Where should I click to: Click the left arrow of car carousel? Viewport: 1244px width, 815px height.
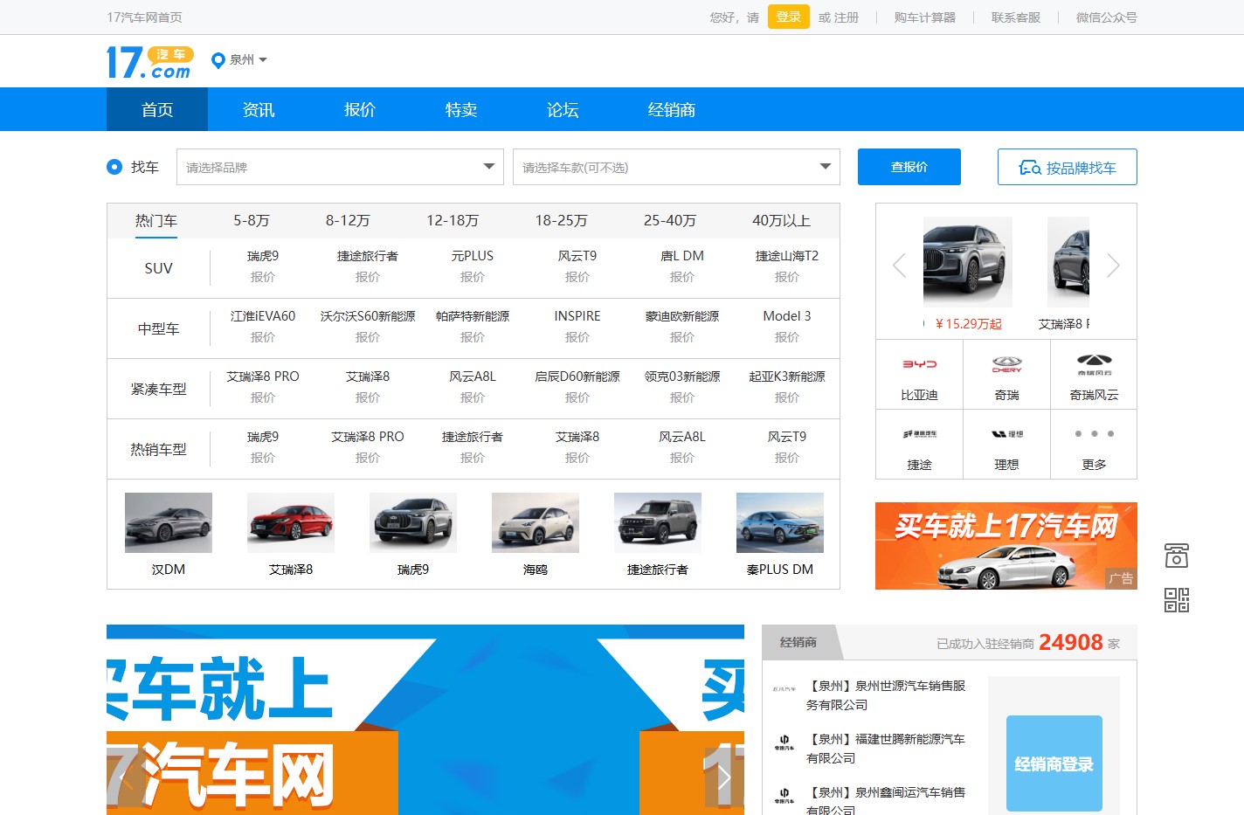point(899,265)
